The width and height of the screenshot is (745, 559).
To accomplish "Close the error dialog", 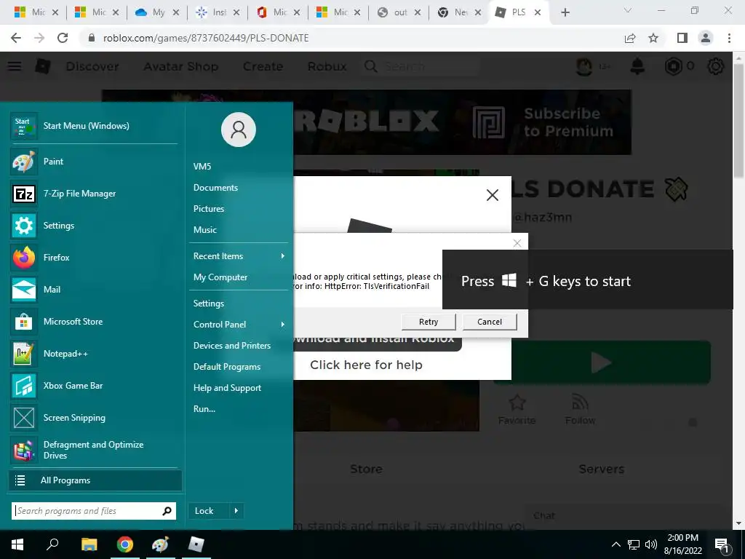I will pos(517,243).
